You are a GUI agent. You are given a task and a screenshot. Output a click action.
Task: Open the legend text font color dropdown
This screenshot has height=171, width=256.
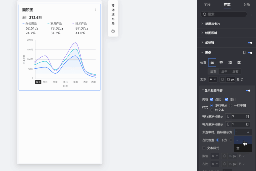click(x=213, y=80)
